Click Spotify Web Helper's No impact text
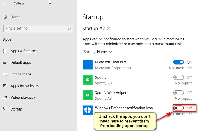The image size is (221, 131). pos(183,98)
